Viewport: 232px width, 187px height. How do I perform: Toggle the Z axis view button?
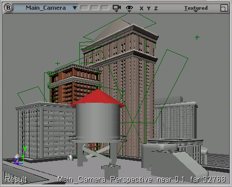pyautogui.click(x=156, y=8)
